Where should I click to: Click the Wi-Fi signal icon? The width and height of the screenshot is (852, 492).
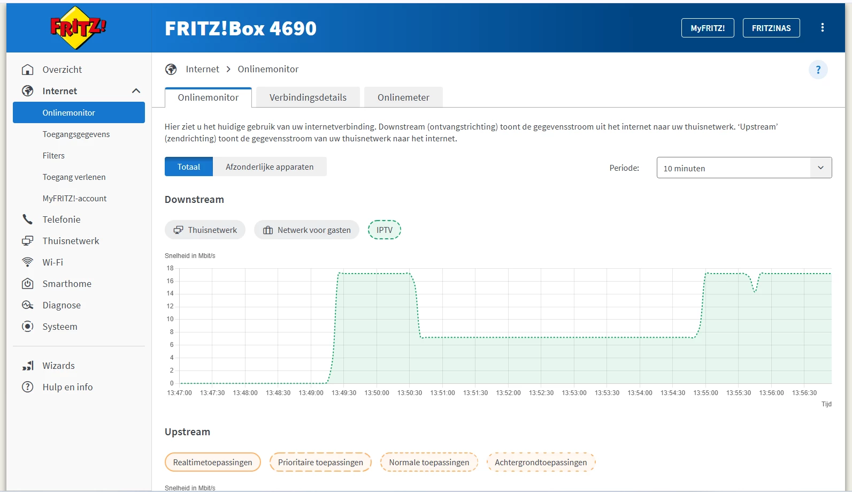click(x=28, y=262)
